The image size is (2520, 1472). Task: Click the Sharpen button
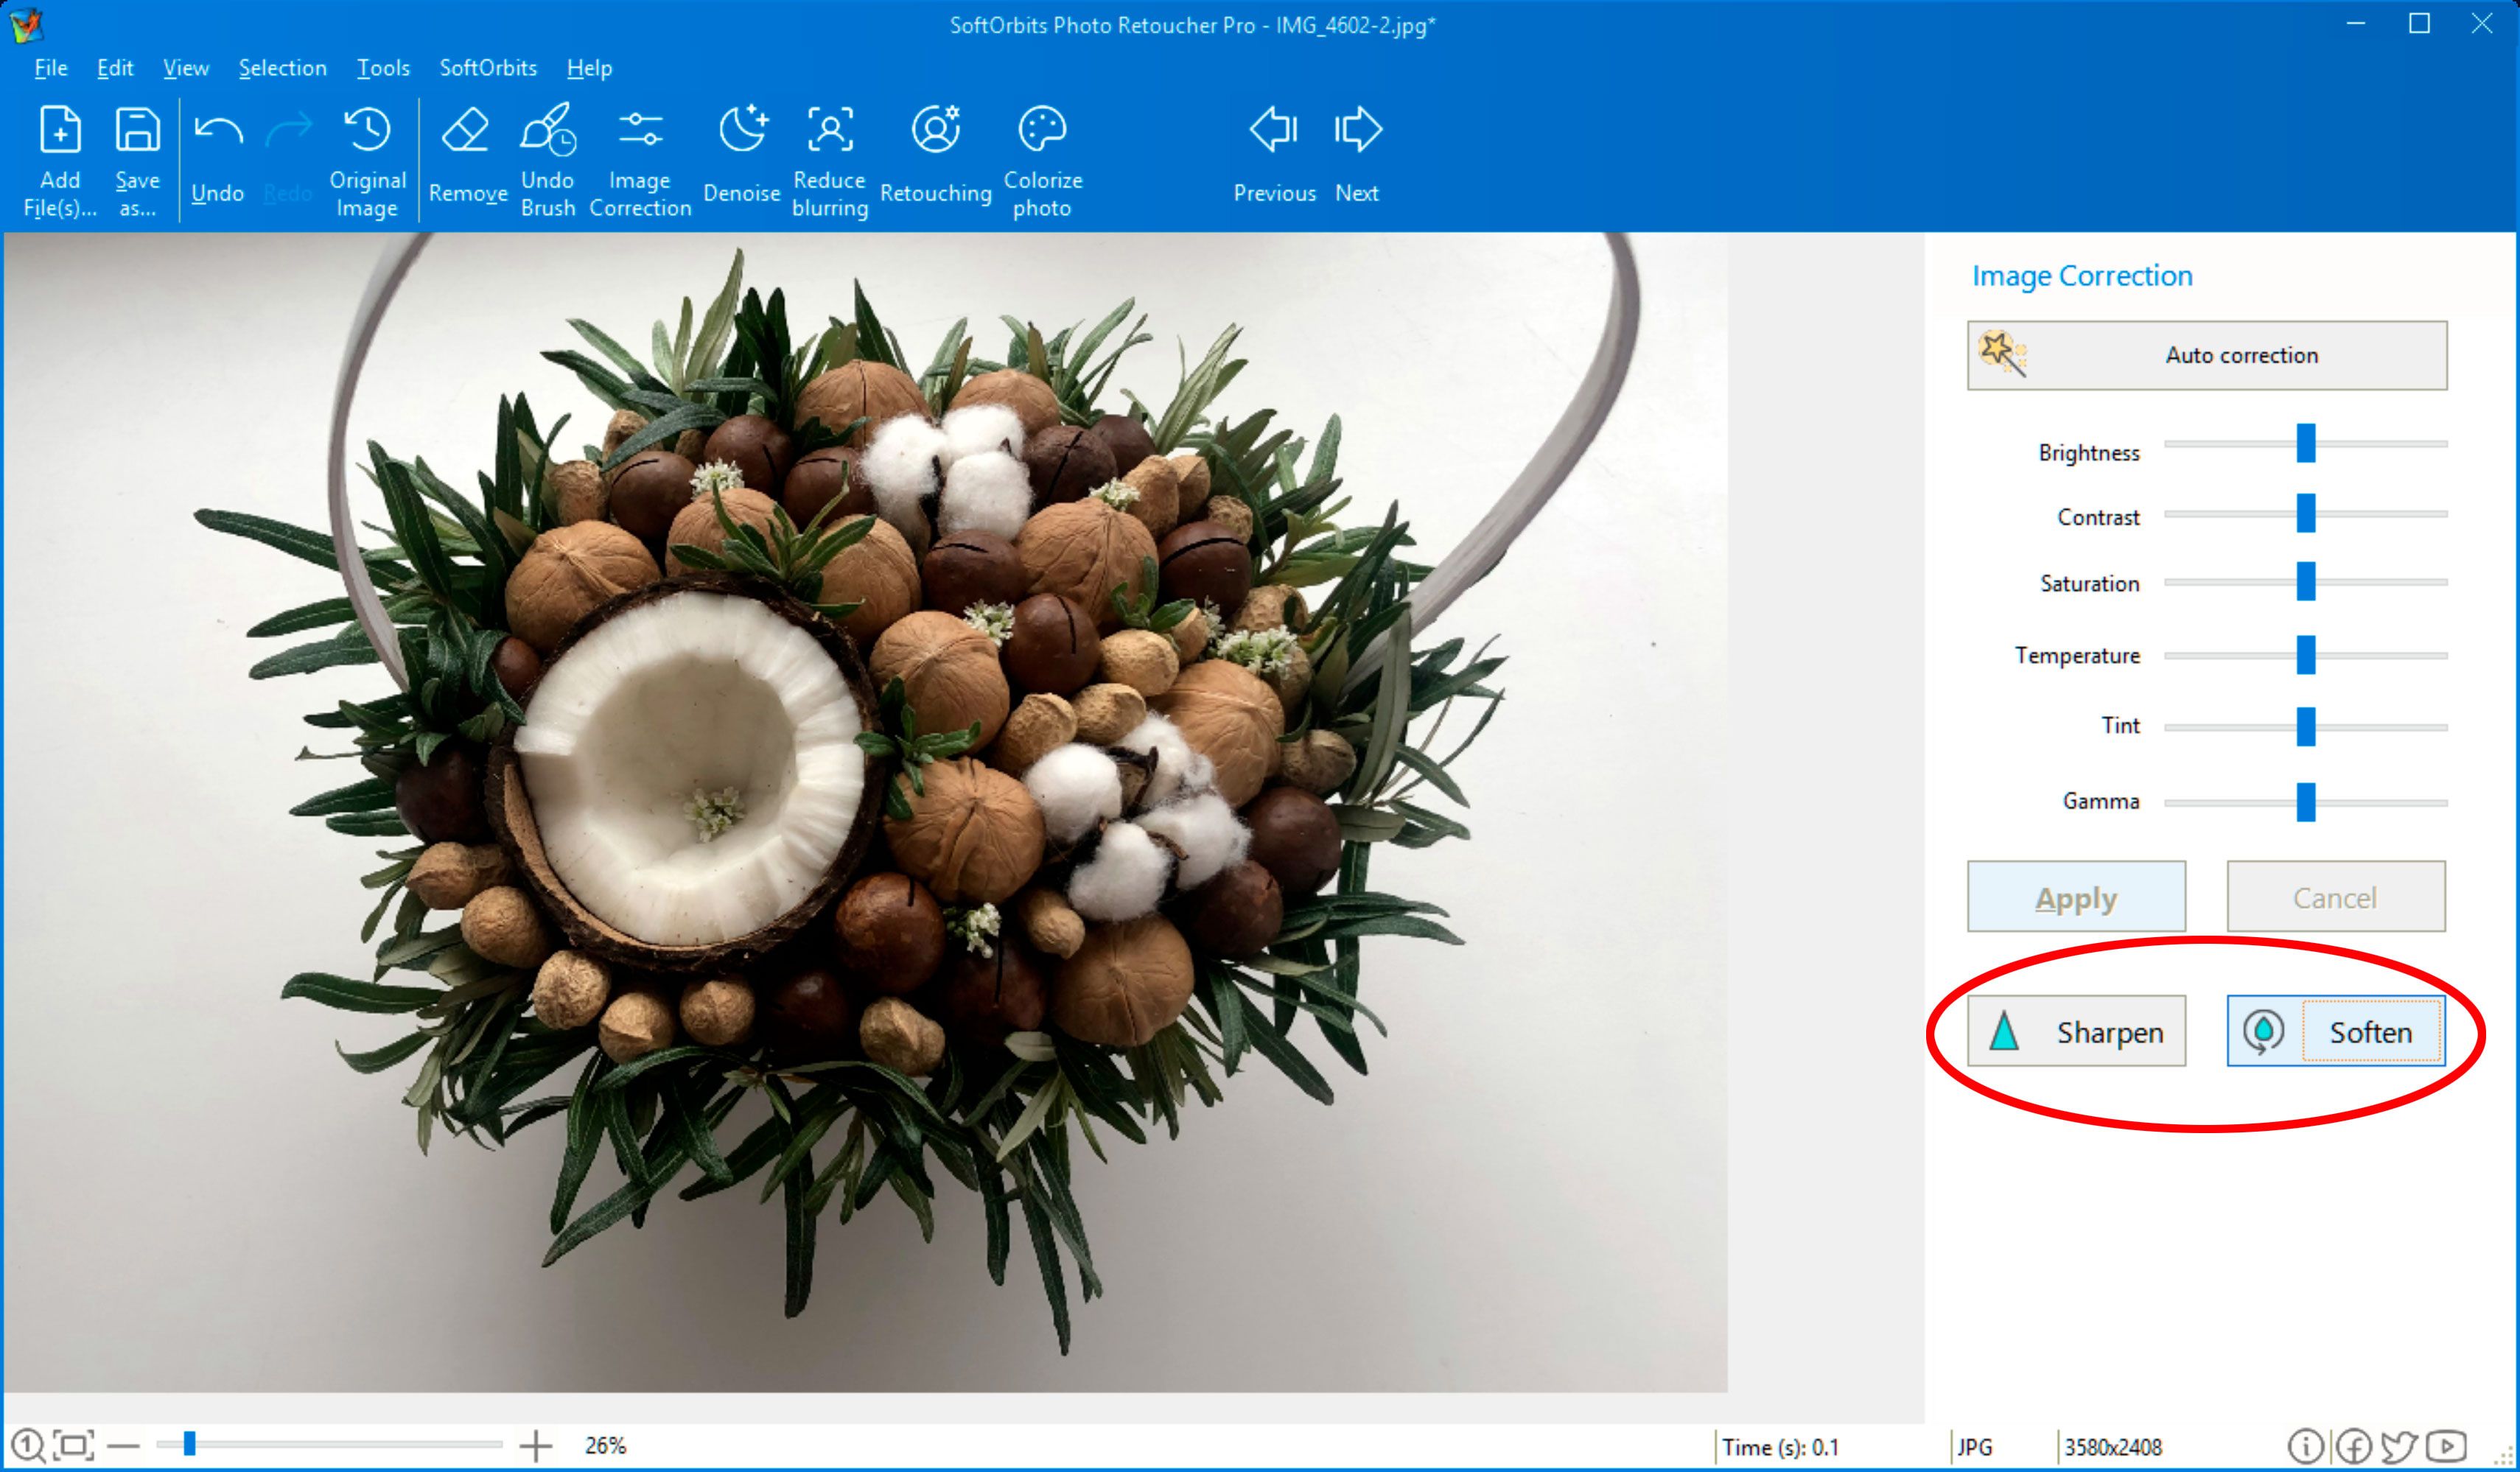point(2073,1032)
